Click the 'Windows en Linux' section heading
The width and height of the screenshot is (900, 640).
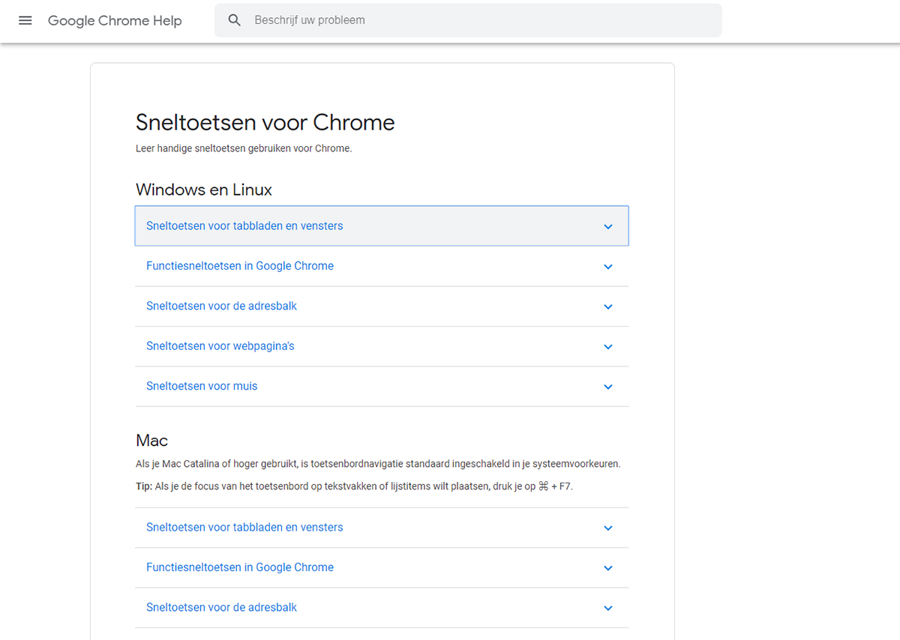tap(204, 190)
